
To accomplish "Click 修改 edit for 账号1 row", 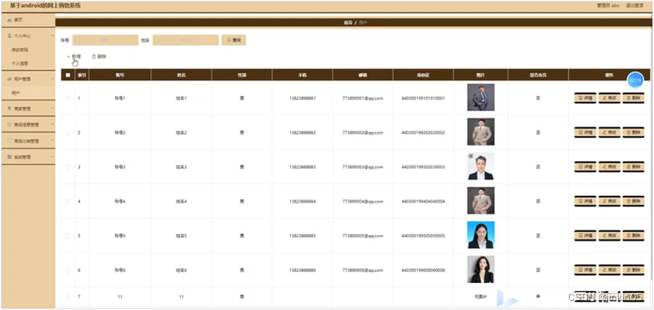I will pos(609,98).
